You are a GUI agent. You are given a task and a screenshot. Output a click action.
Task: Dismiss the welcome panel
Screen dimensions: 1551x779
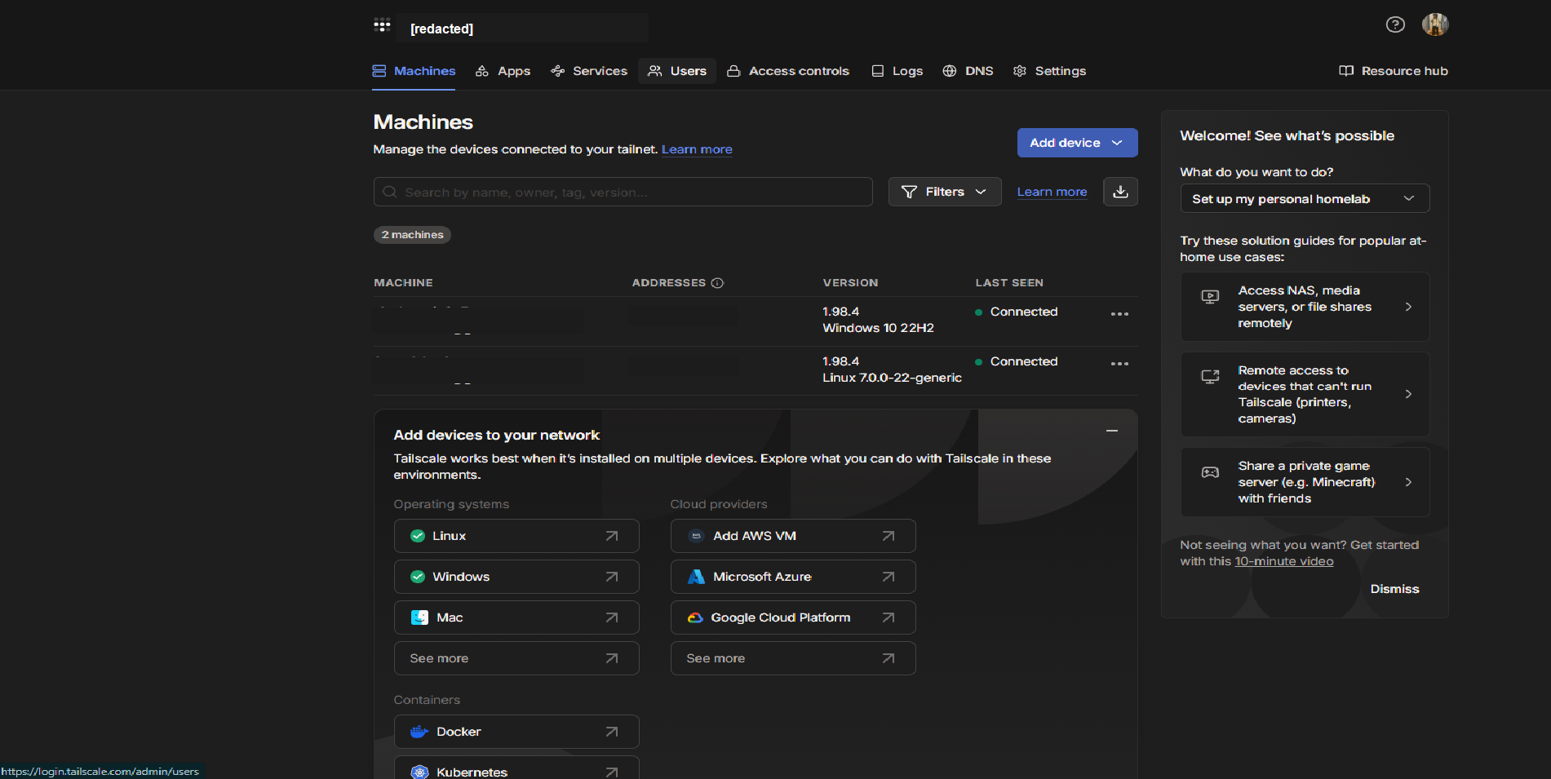1394,589
